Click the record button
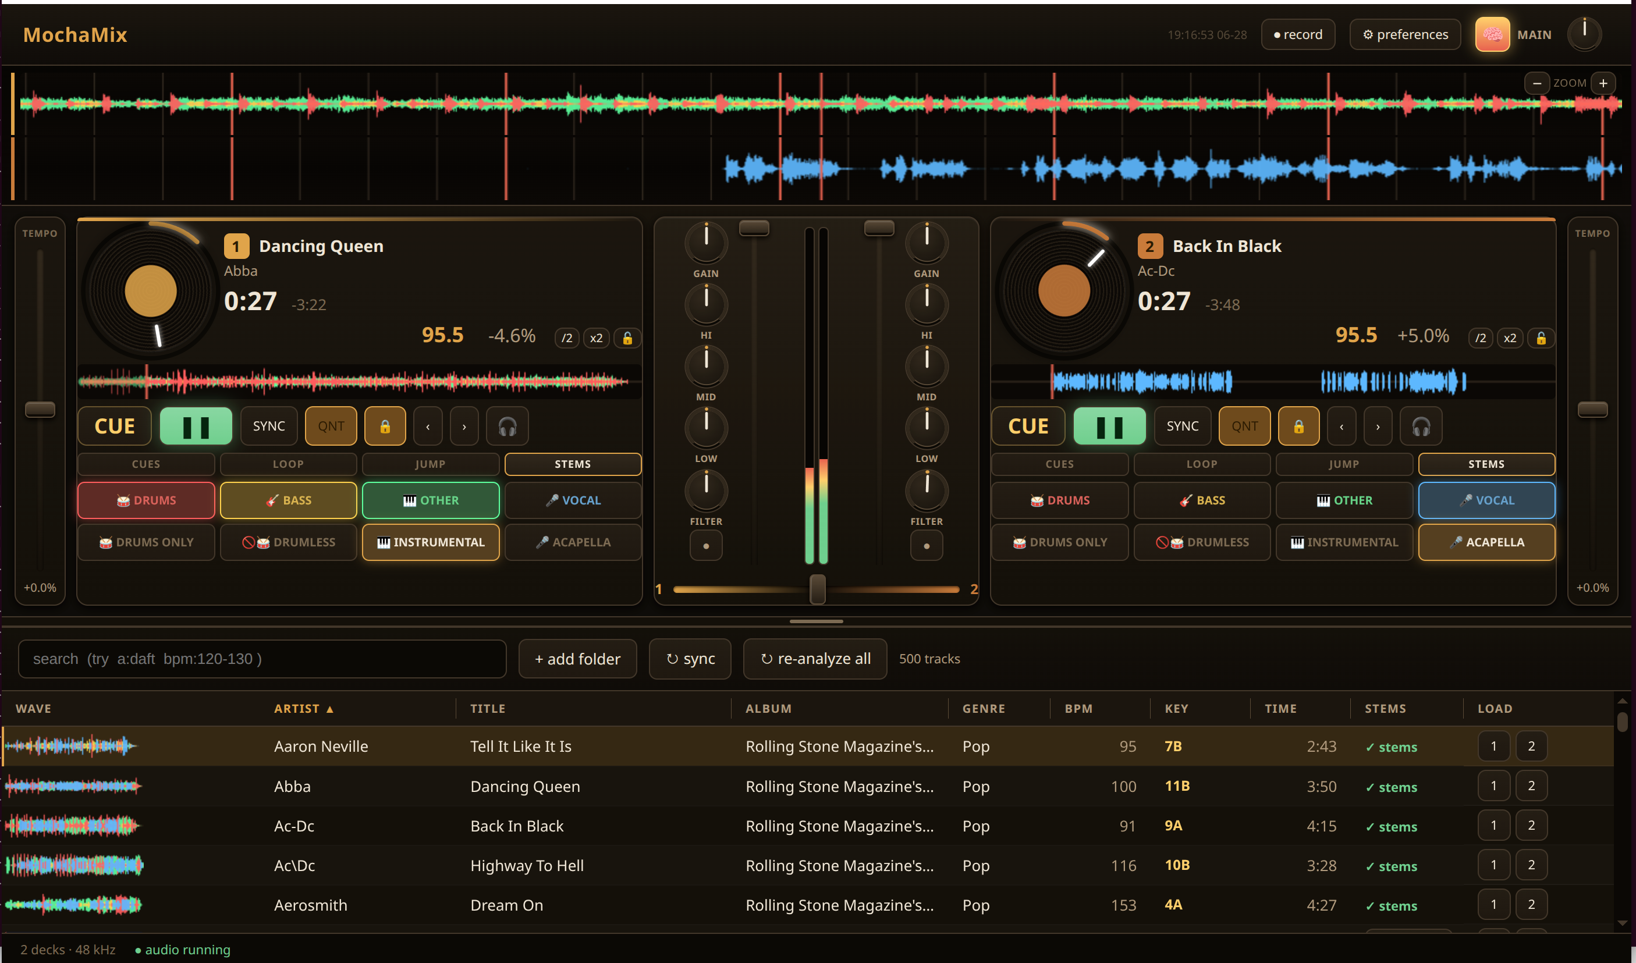Screen dimensions: 1636x963 pyautogui.click(x=1298, y=34)
